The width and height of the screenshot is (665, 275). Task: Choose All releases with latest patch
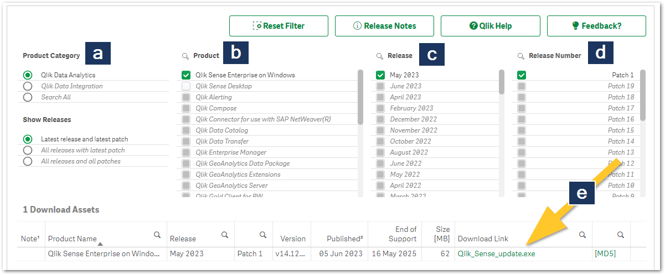(x=28, y=150)
